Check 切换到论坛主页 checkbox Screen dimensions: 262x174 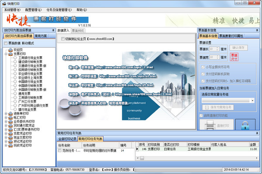[63, 39]
